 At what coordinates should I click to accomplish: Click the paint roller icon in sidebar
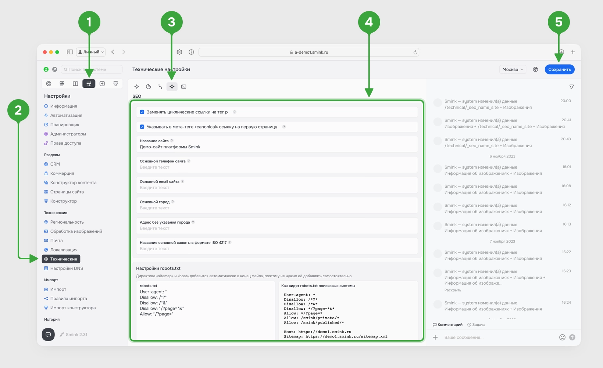[115, 84]
